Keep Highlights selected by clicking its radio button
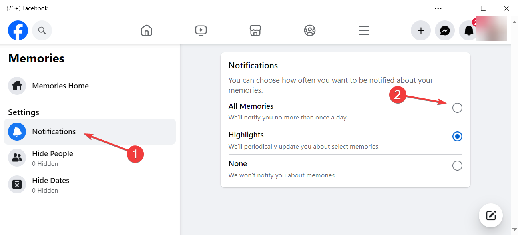518x235 pixels. click(x=457, y=136)
